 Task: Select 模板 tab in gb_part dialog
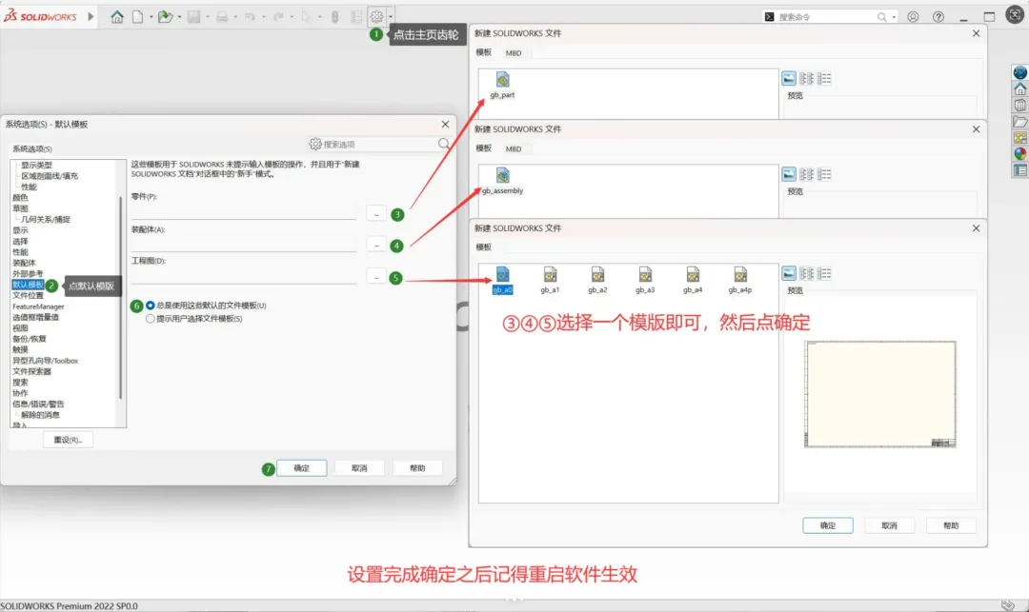(484, 52)
